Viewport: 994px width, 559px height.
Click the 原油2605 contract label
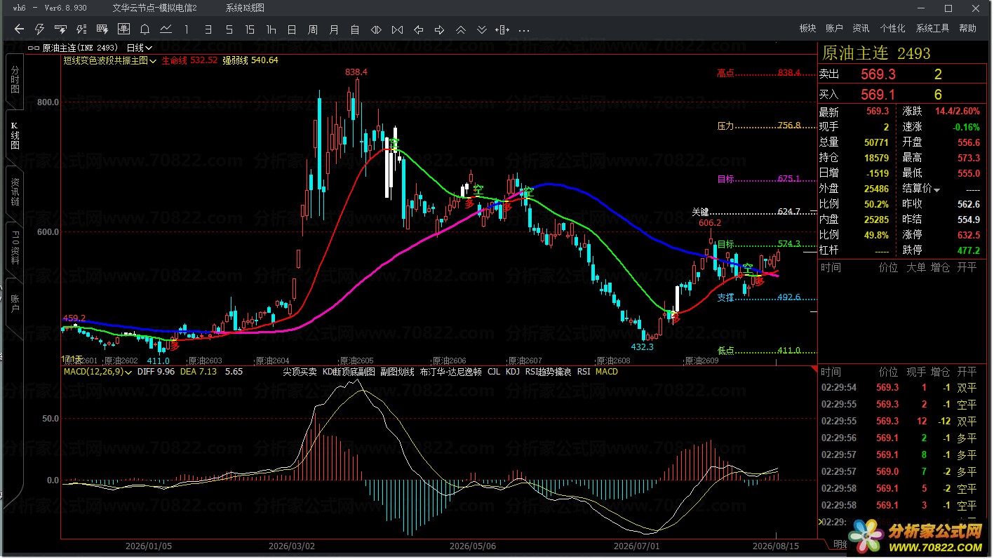point(356,361)
